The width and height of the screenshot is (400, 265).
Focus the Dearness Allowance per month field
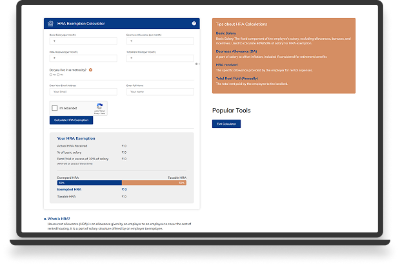click(160, 41)
